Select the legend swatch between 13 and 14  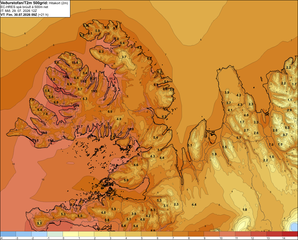pyautogui.click(x=274, y=234)
